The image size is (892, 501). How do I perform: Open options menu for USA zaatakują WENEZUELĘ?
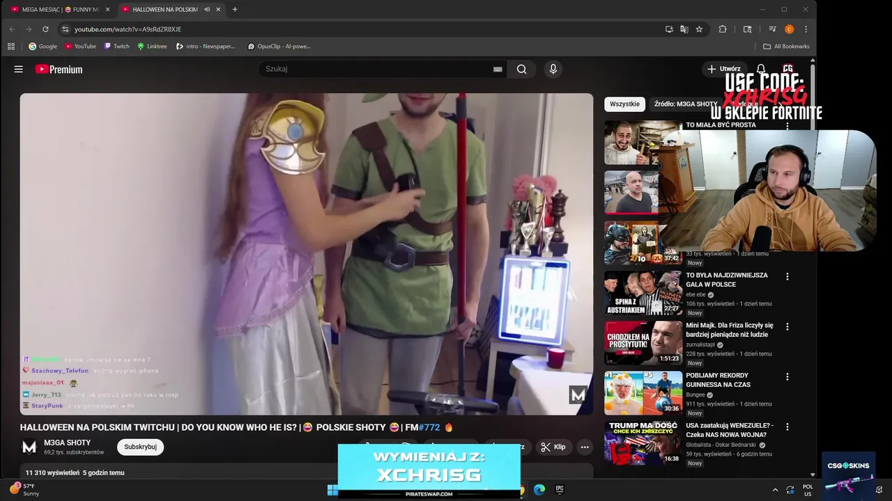[787, 427]
